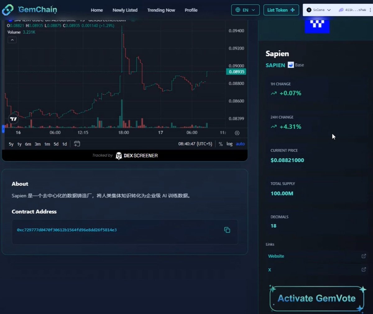Click the contract address text
This screenshot has width=373, height=314.
67,230
